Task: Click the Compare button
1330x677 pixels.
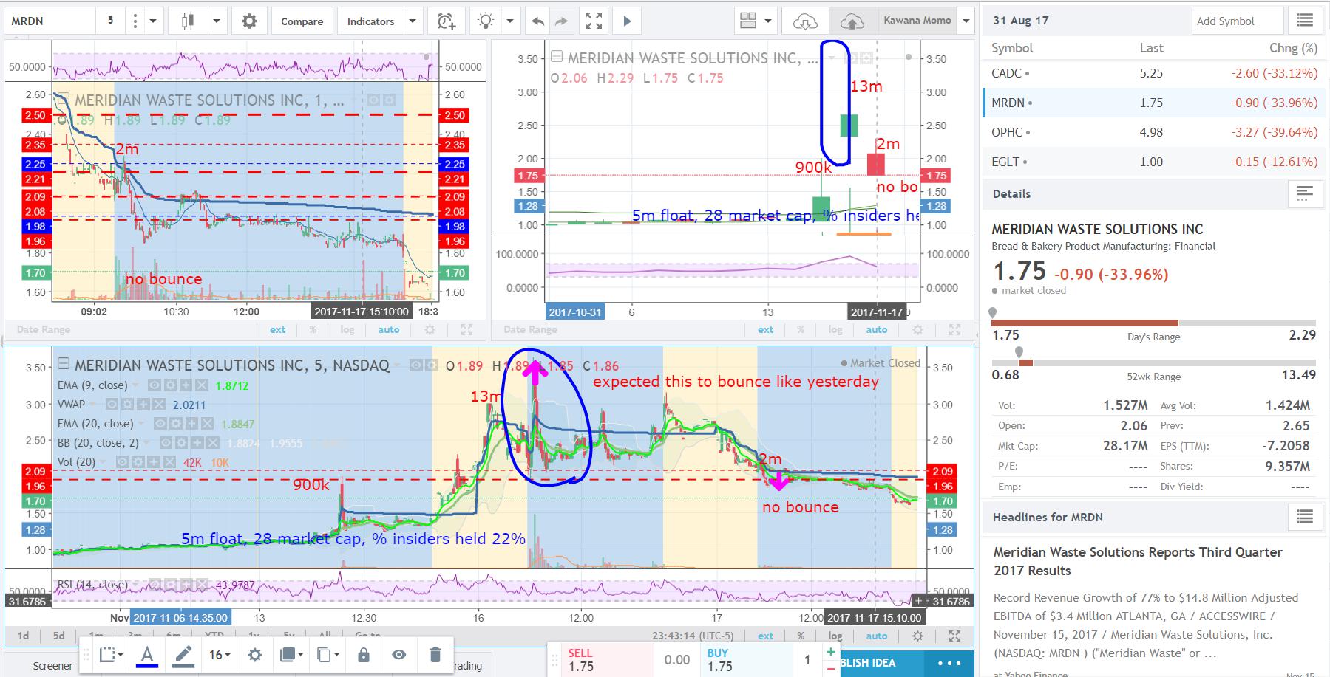Action: coord(302,21)
